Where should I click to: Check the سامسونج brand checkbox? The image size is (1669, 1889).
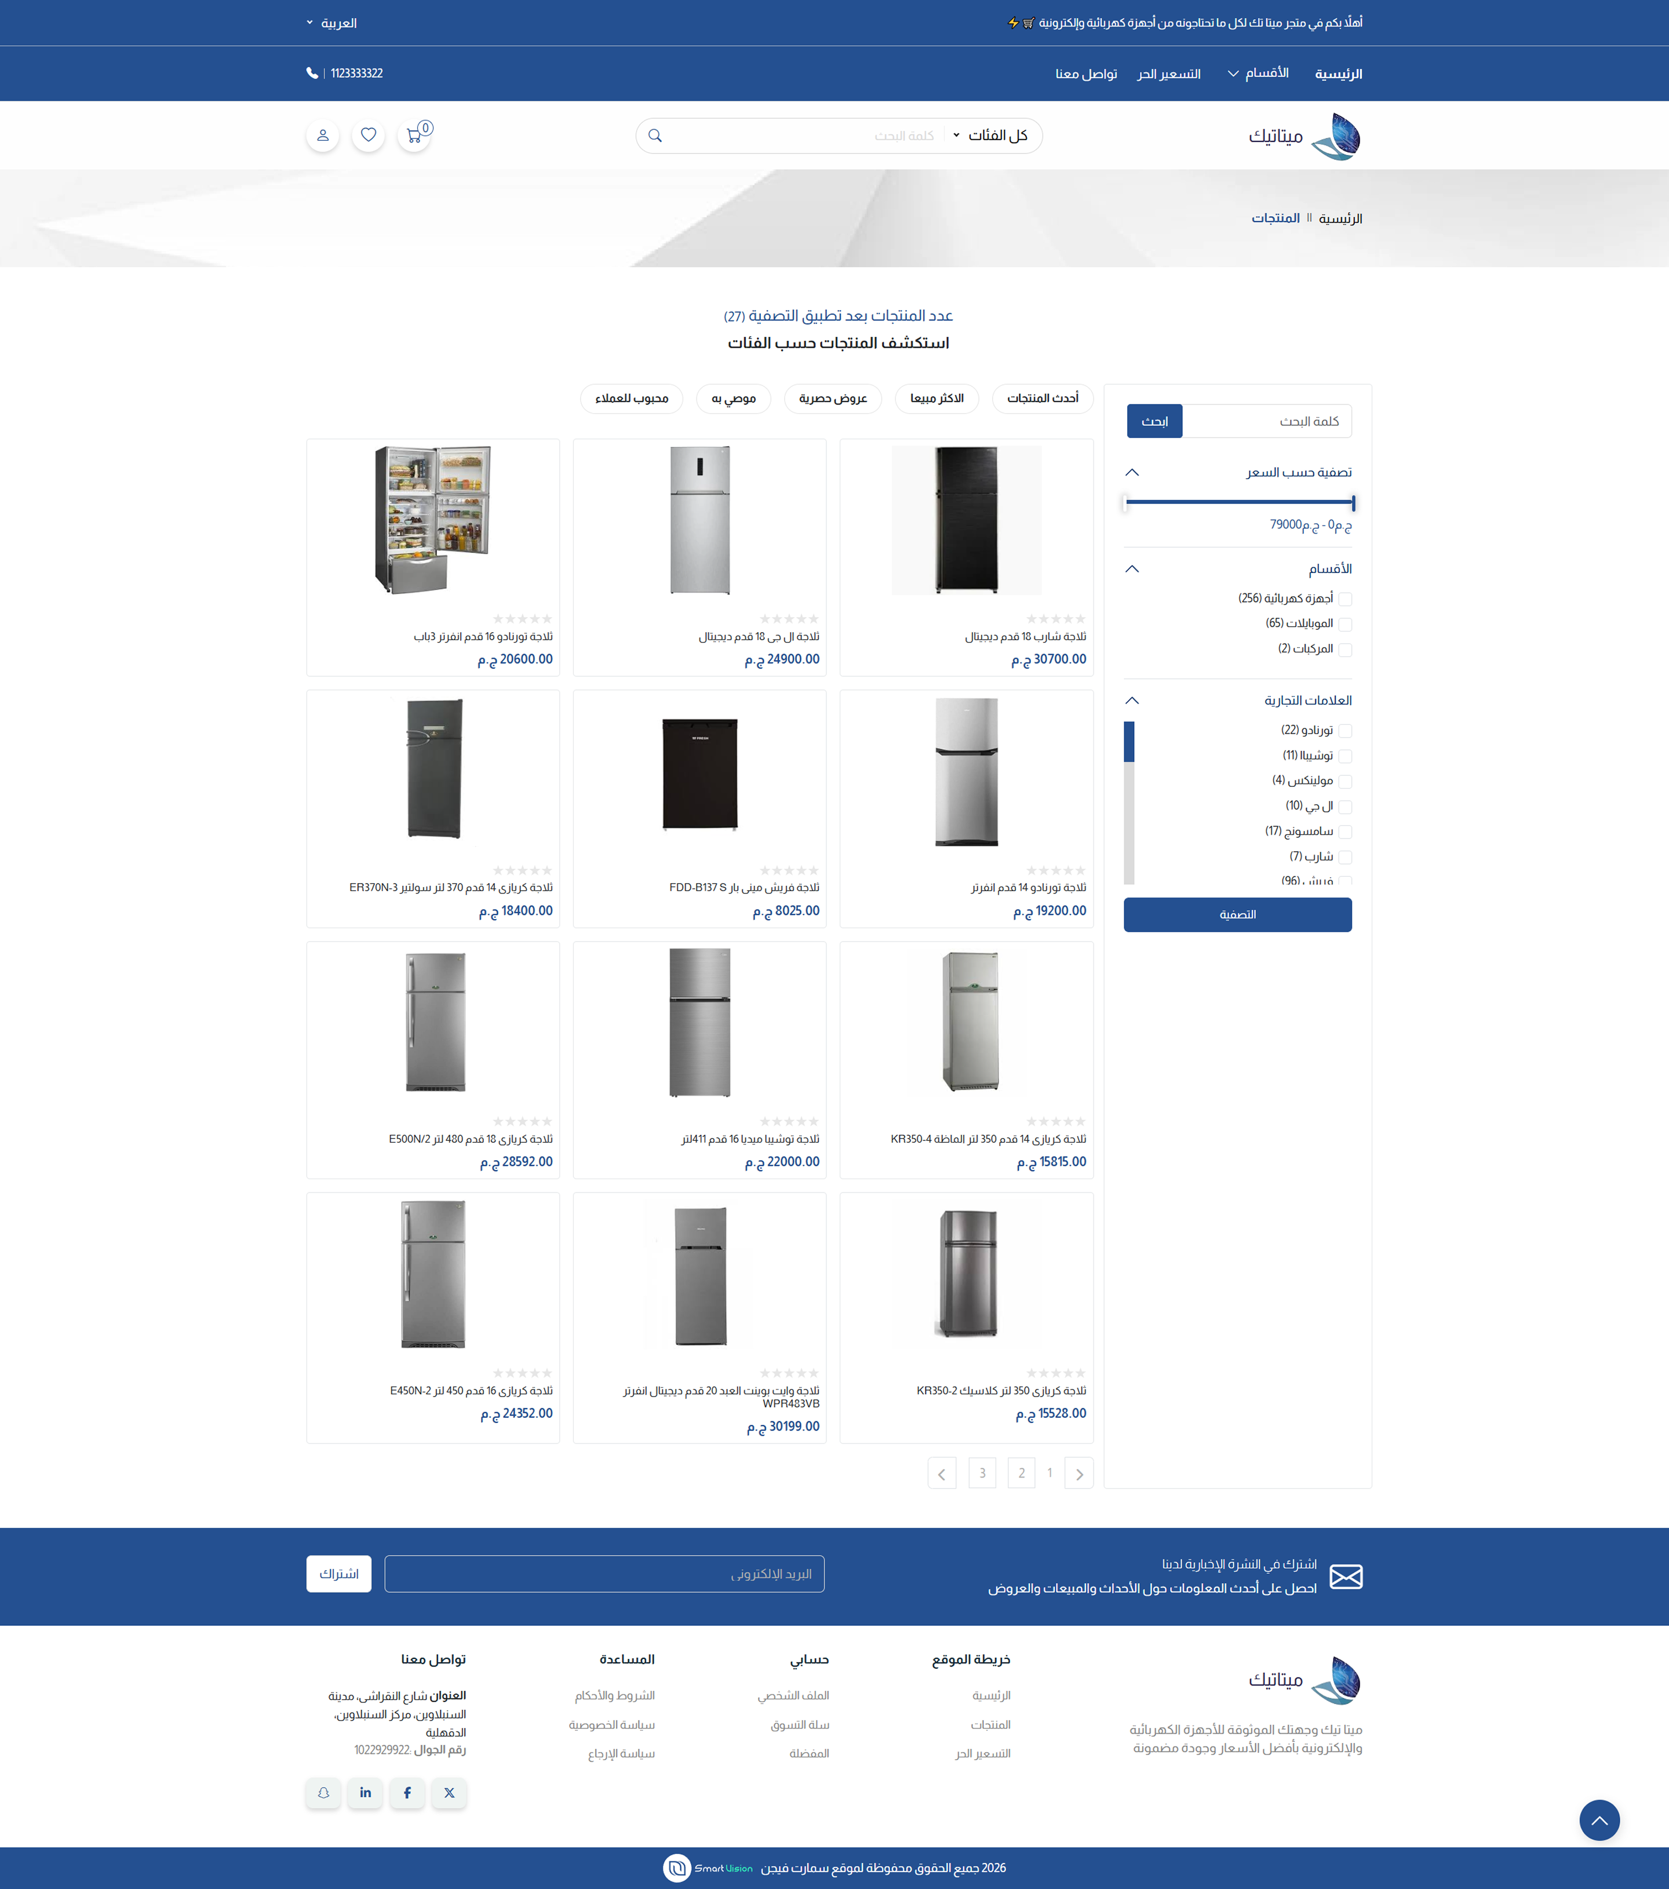coord(1344,832)
